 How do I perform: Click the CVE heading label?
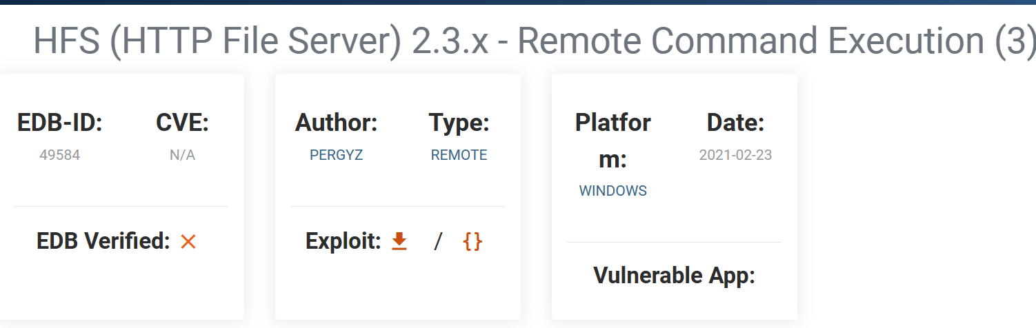tap(182, 123)
